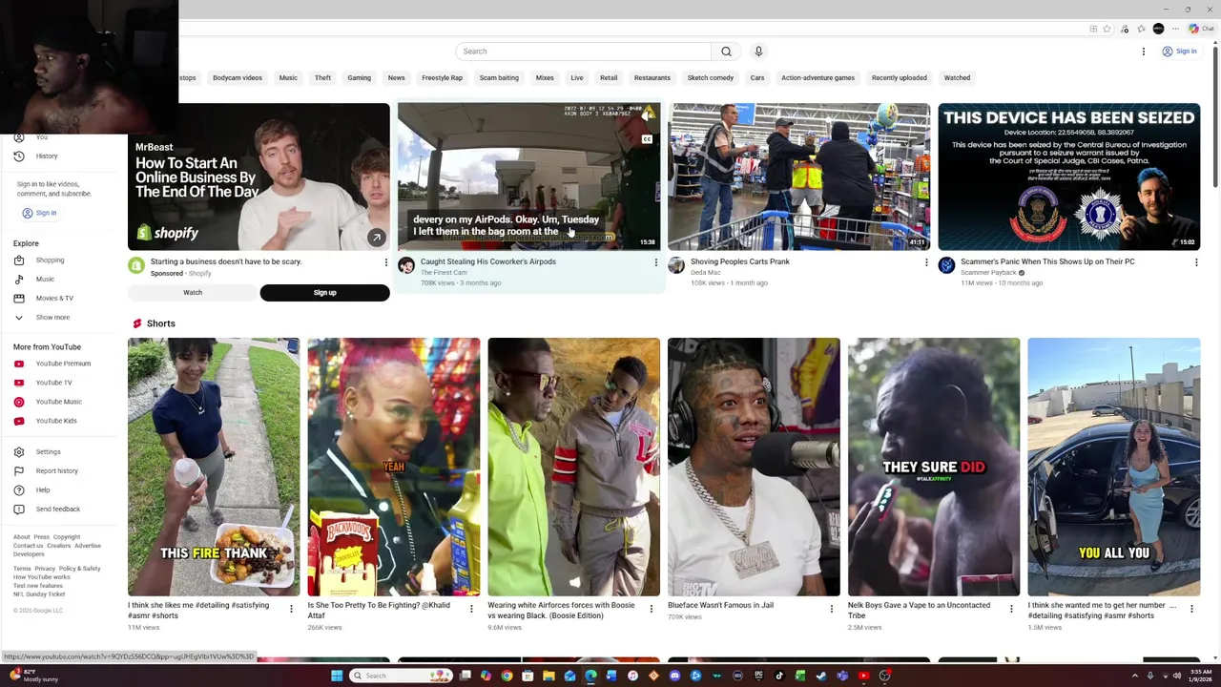Open the History sidebar item
1221x687 pixels.
coord(47,156)
